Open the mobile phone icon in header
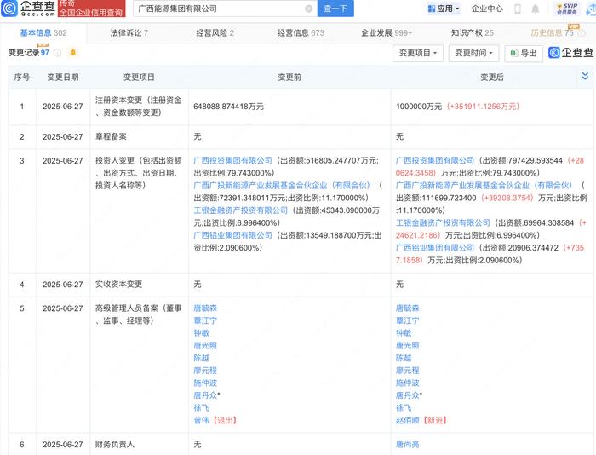The image size is (596, 455). [x=518, y=9]
